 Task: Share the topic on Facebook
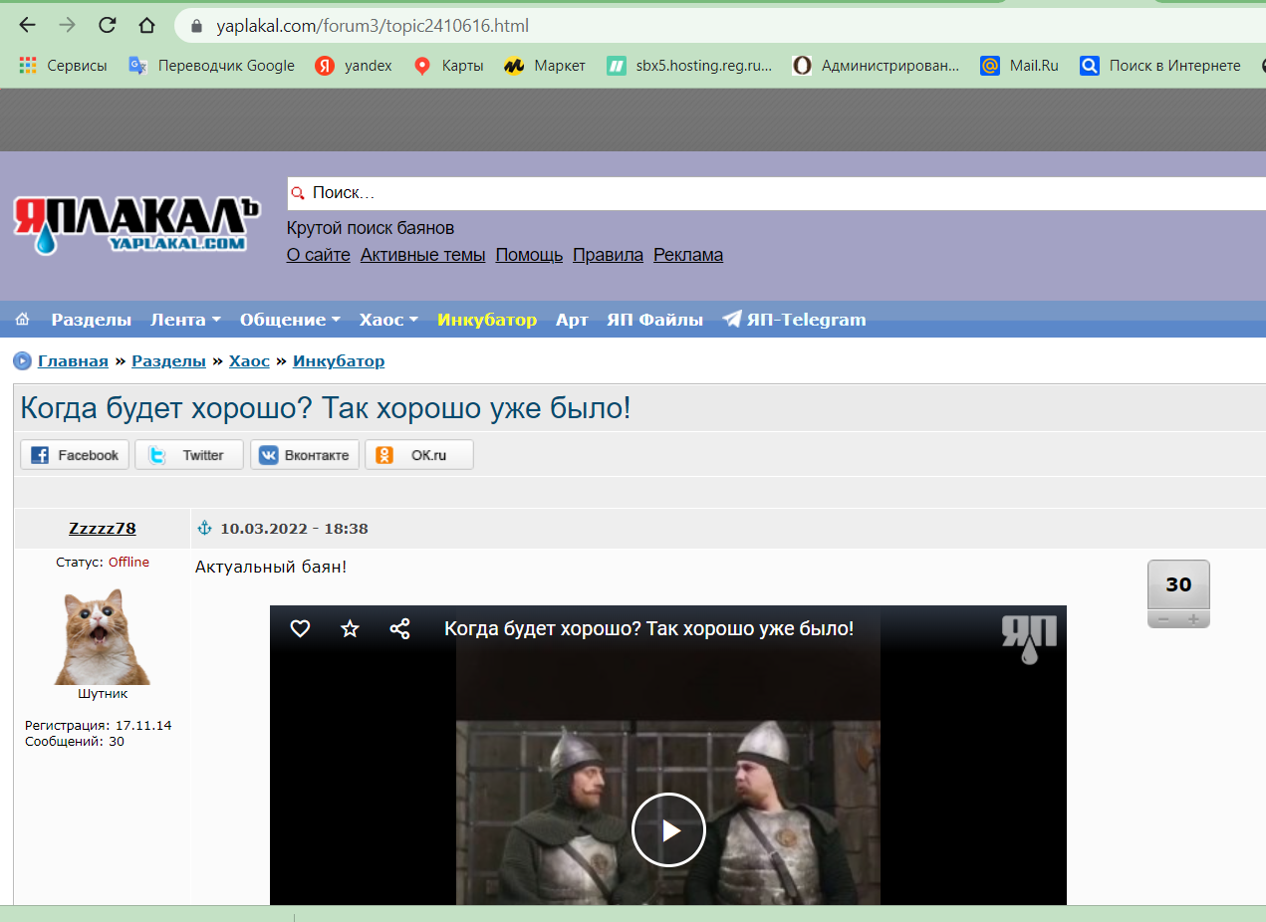tap(76, 455)
